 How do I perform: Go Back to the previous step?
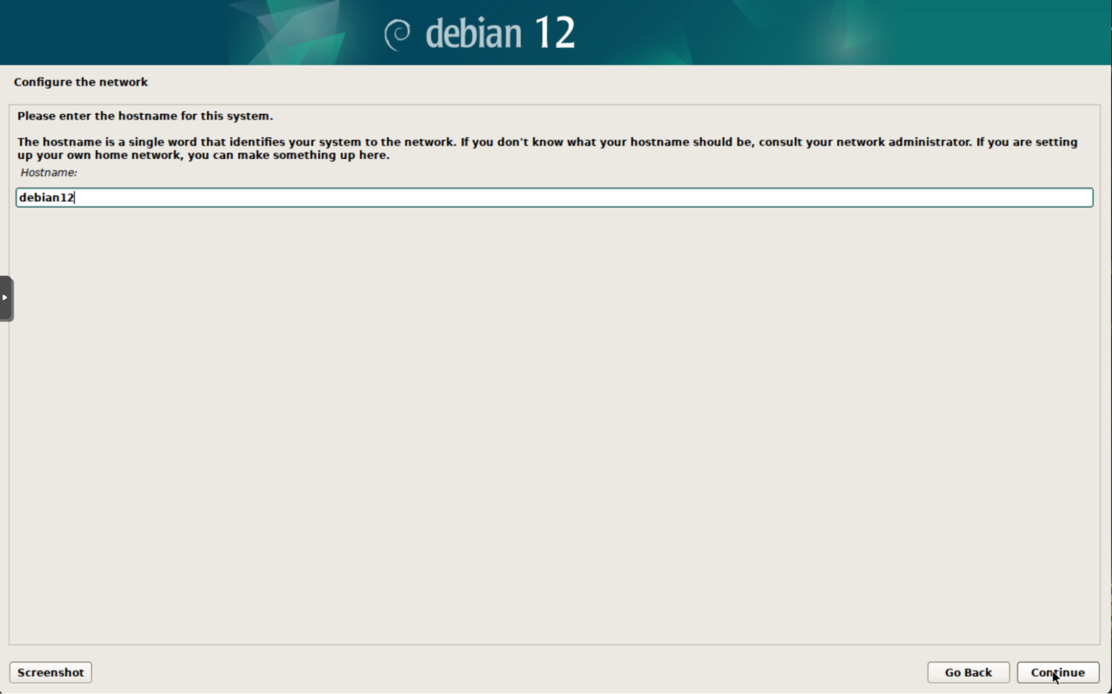pyautogui.click(x=968, y=672)
